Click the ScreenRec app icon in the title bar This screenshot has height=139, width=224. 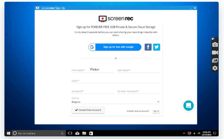coord(38,8)
